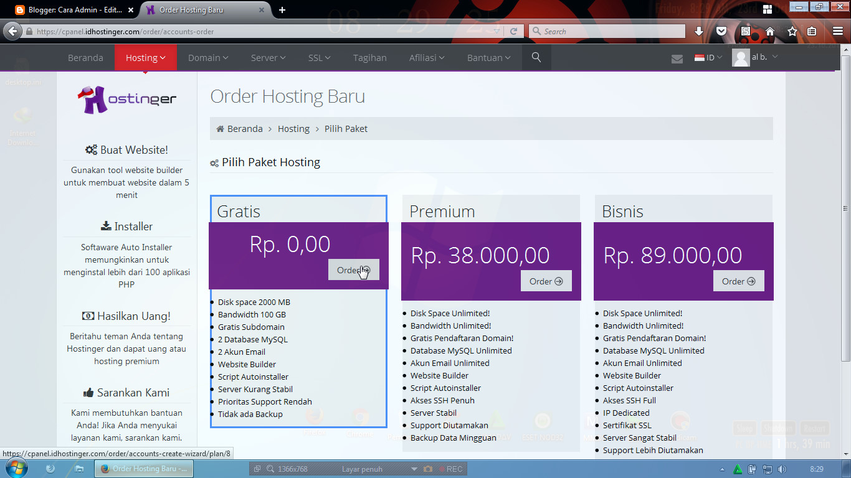Click the Hostinger logo in sidebar

tap(127, 99)
